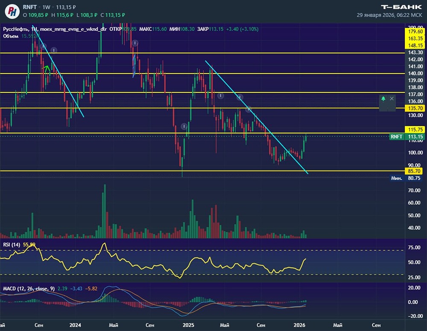Viewport: 427px width, 331px height.
Task: Change the 1W timeframe in header
Action: point(46,7)
